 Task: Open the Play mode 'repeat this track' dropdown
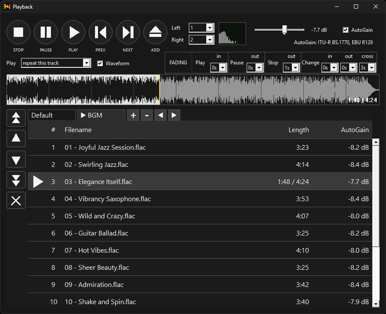point(56,63)
